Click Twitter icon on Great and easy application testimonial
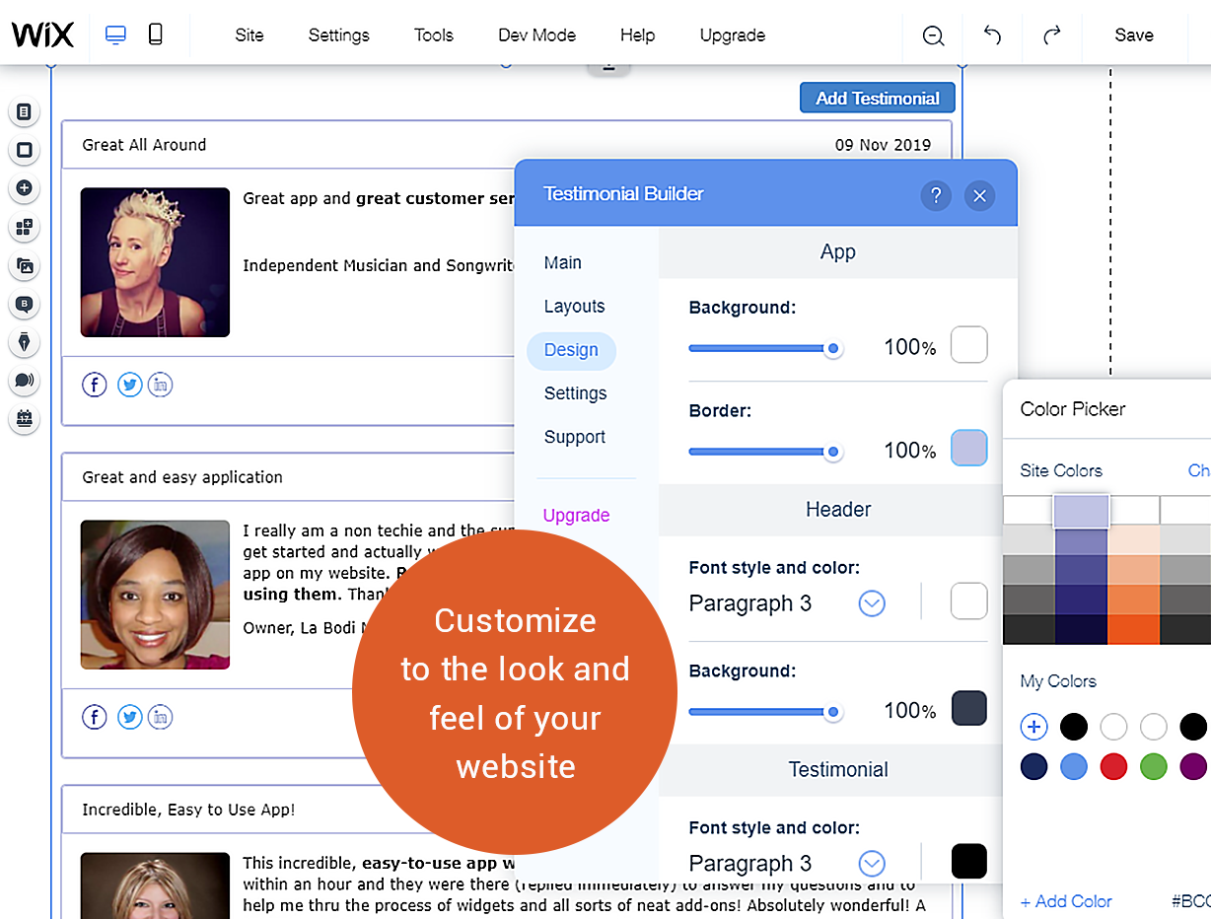Viewport: 1211px width, 919px height. [x=129, y=717]
